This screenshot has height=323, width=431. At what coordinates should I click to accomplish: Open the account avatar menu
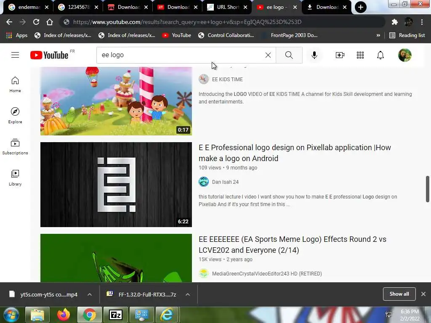404,55
